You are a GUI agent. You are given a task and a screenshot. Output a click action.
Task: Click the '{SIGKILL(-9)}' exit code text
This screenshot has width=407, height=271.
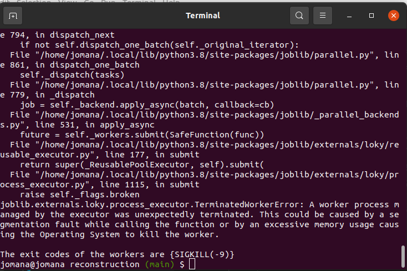202,254
